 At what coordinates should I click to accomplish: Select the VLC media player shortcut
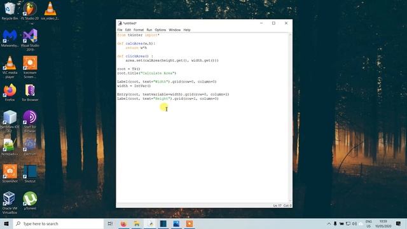(x=10, y=67)
